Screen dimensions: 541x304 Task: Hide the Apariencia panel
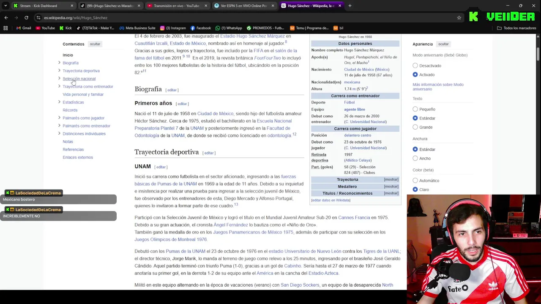pyautogui.click(x=443, y=44)
